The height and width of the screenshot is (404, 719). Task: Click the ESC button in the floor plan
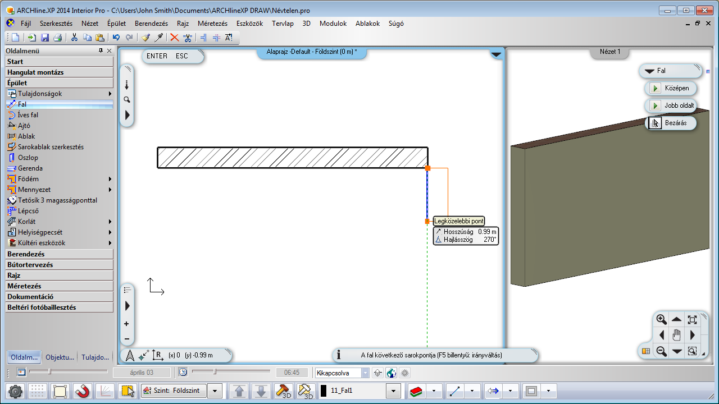coord(181,56)
